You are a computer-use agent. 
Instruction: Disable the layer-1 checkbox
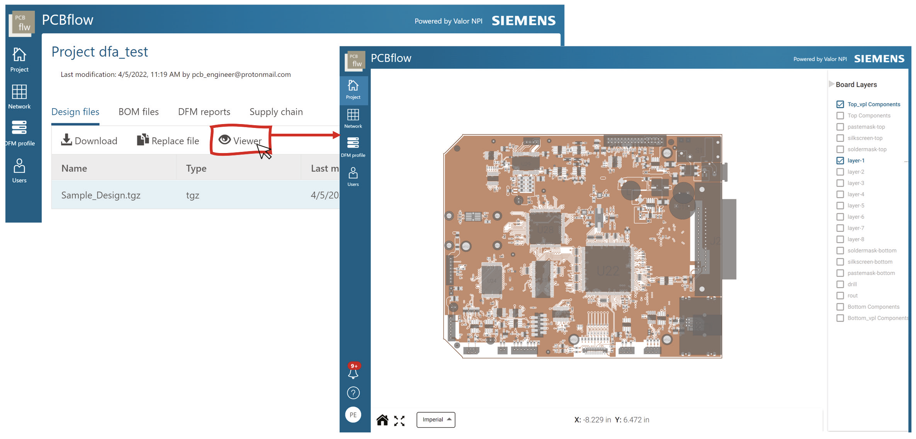click(840, 160)
